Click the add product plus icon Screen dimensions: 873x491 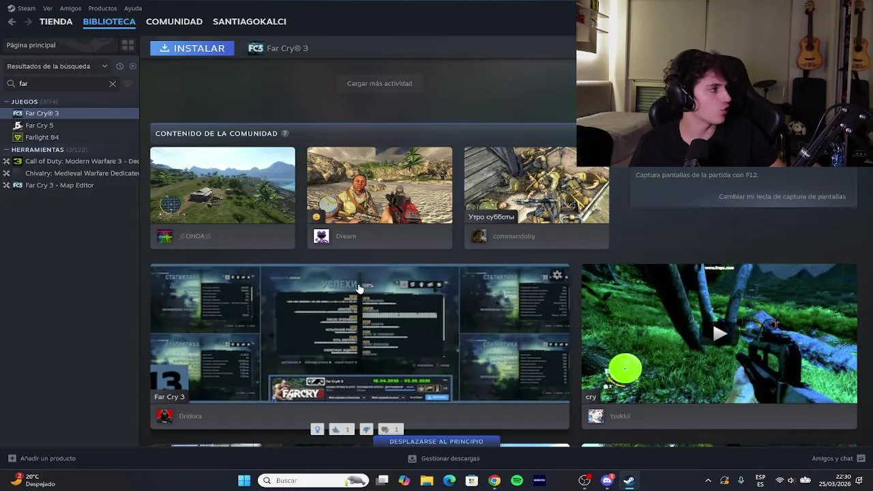12,458
